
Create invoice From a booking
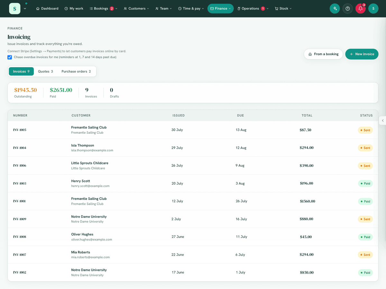click(323, 54)
